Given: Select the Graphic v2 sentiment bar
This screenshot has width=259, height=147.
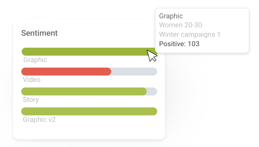Looking at the screenshot, I should [89, 111].
